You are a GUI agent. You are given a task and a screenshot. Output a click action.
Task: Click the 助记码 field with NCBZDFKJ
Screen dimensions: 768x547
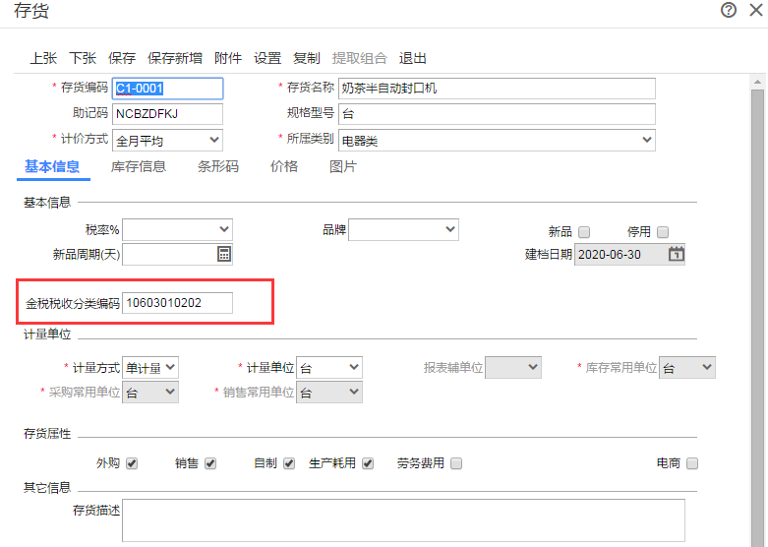pyautogui.click(x=167, y=114)
